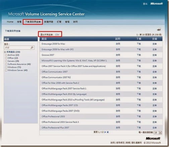This screenshot has width=169, height=147.
Task: Open 說明 for Entourage 2008 for Mac with SP2
Action: 118,50
